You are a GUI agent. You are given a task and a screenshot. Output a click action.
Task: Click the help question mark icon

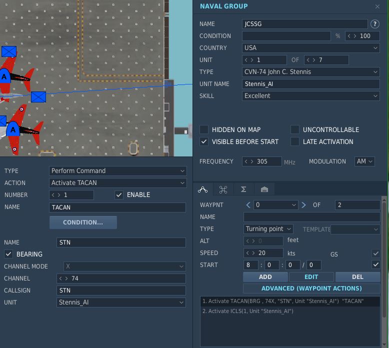point(374,24)
